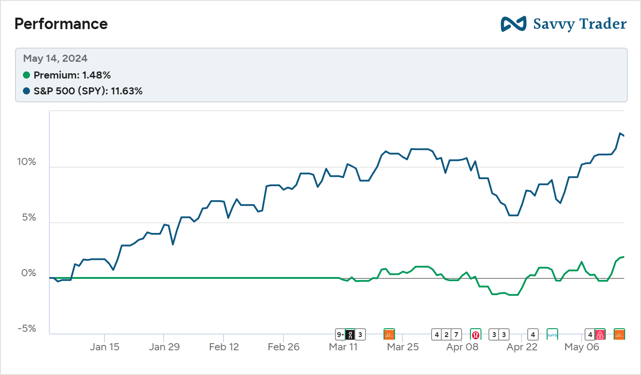This screenshot has width=641, height=375.
Task: Open the 9+ trades marker
Action: [340, 334]
